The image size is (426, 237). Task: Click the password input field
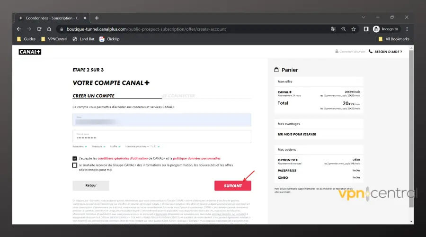tap(162, 137)
